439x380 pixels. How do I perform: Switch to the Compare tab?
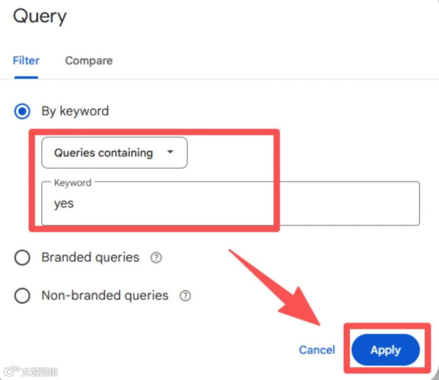[89, 61]
